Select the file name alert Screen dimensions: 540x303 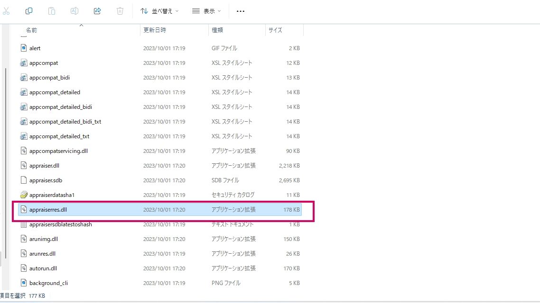coord(35,48)
